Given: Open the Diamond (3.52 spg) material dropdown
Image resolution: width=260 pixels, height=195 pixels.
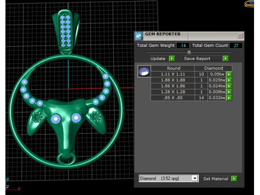Looking at the screenshot, I should click(x=194, y=178).
